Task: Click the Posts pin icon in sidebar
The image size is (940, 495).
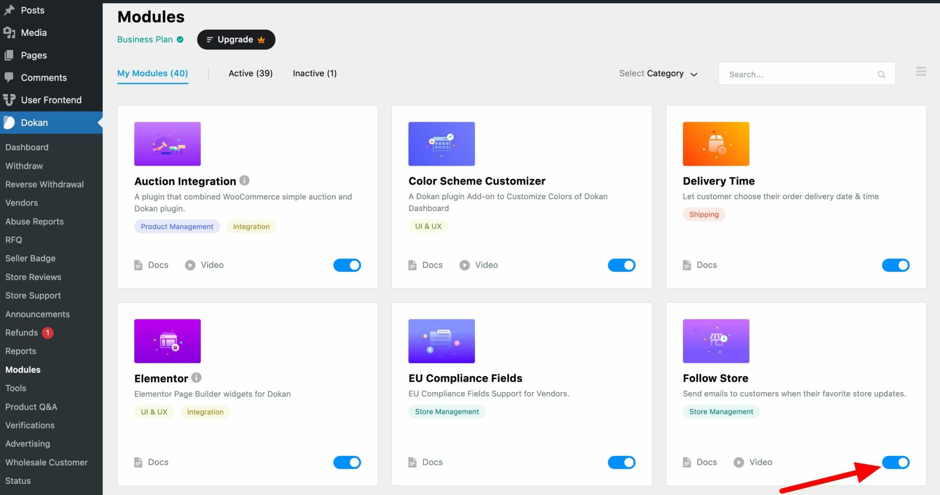Action: (9, 10)
